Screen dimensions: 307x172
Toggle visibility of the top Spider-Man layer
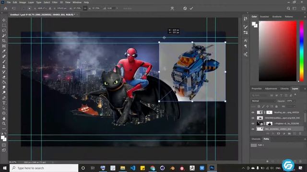253,113
